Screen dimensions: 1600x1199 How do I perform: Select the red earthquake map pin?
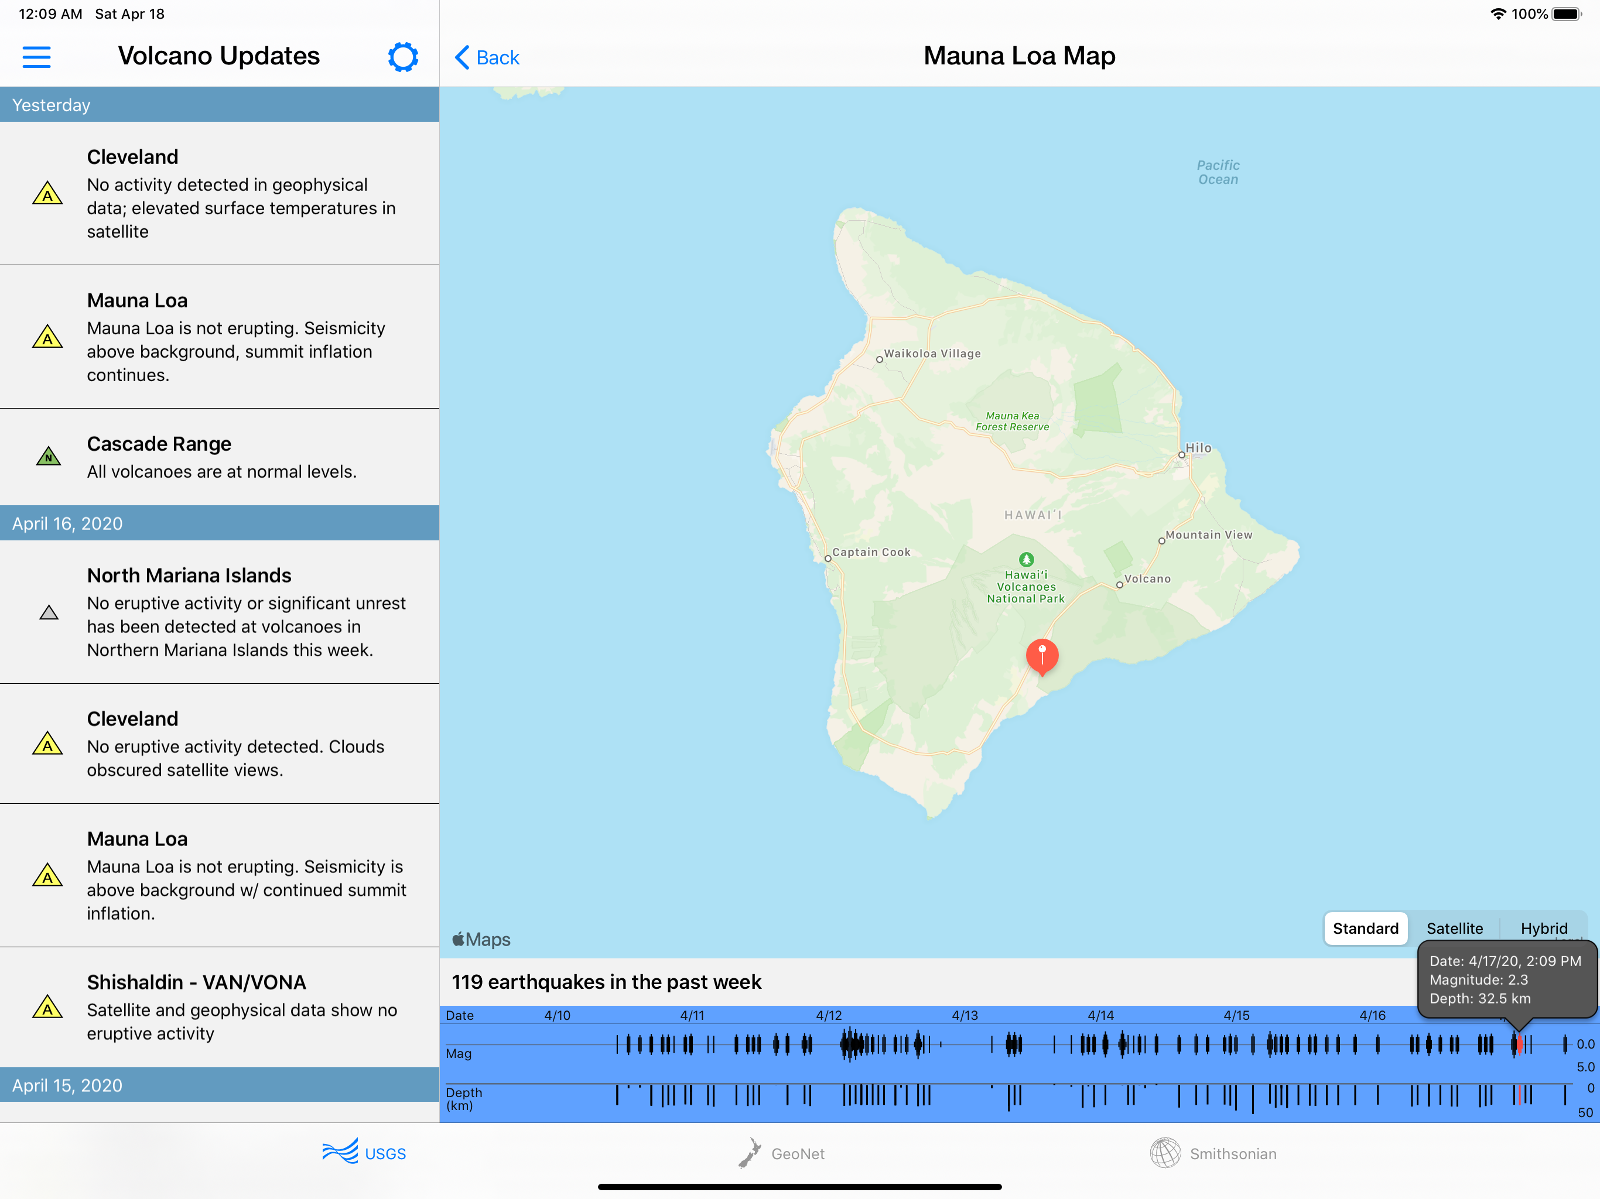pyautogui.click(x=1042, y=657)
